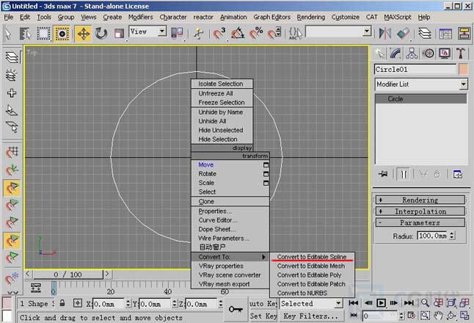Open Move transform settings box
The height and width of the screenshot is (323, 474).
pyautogui.click(x=266, y=165)
